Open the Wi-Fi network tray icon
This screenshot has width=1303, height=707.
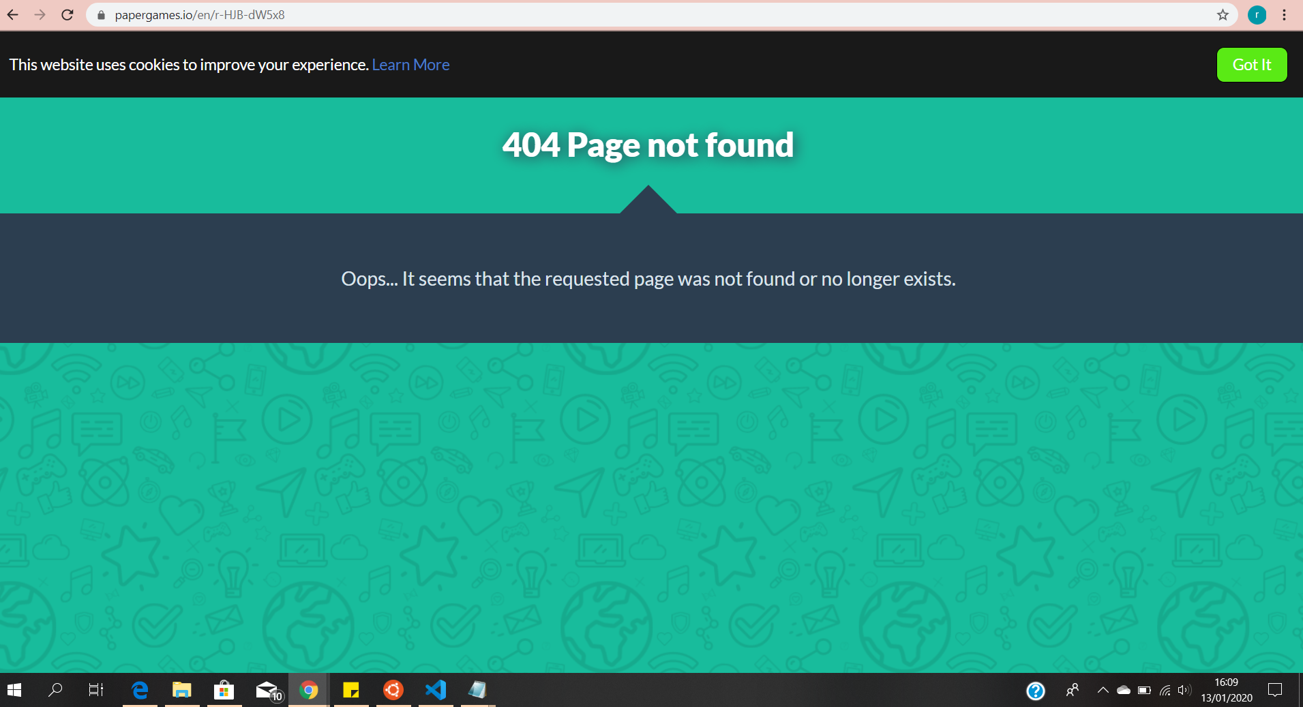pyautogui.click(x=1165, y=690)
